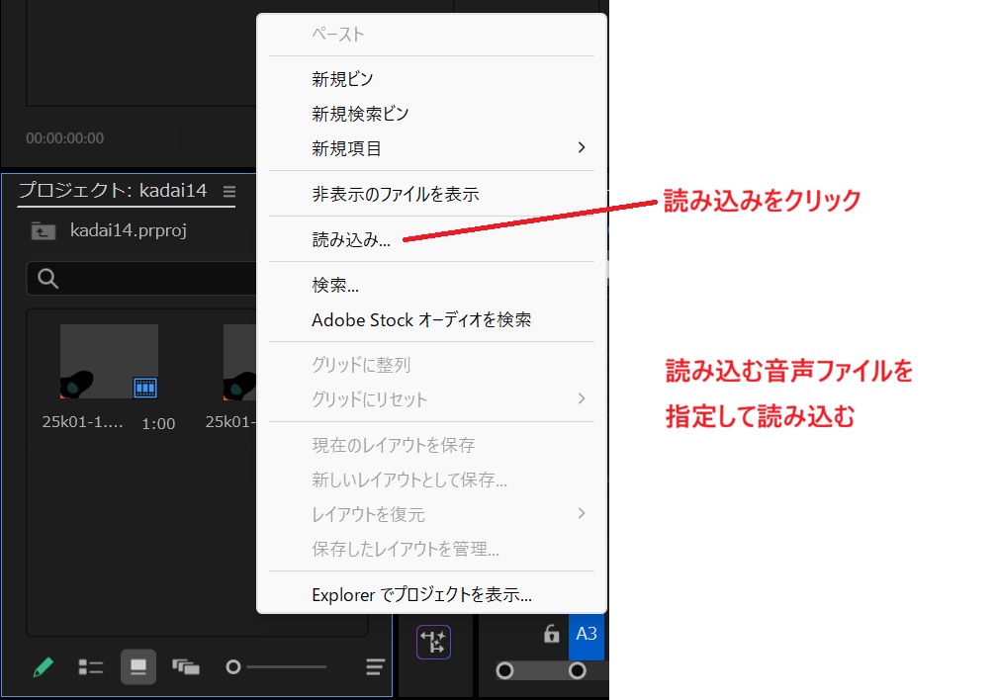
Task: Click the magnifier icon in search field
Action: pyautogui.click(x=47, y=279)
